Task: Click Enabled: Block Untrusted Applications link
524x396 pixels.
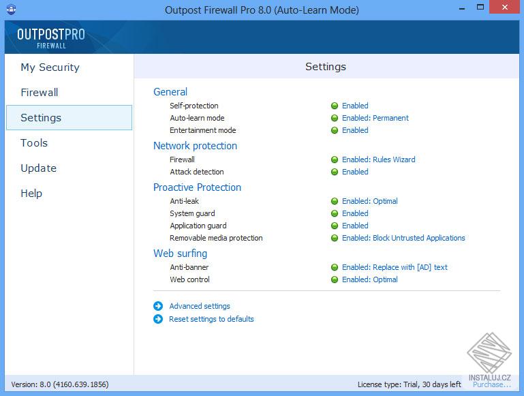Action: [x=403, y=238]
